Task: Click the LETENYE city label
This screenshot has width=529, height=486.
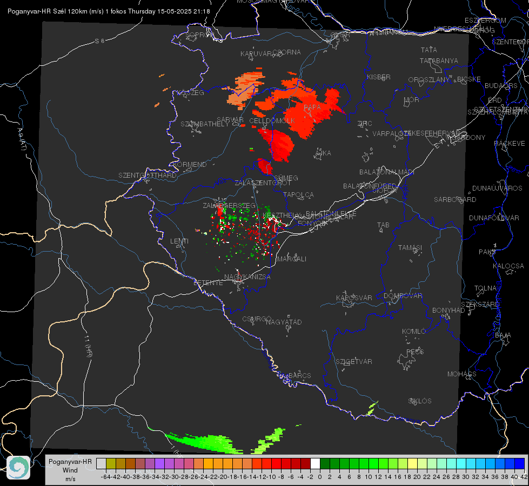Action: [x=208, y=283]
